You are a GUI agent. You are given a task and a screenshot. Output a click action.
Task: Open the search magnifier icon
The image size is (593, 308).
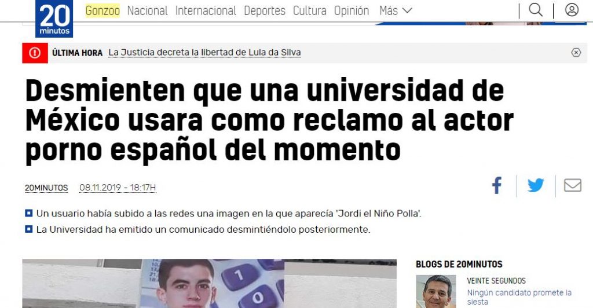pyautogui.click(x=536, y=10)
